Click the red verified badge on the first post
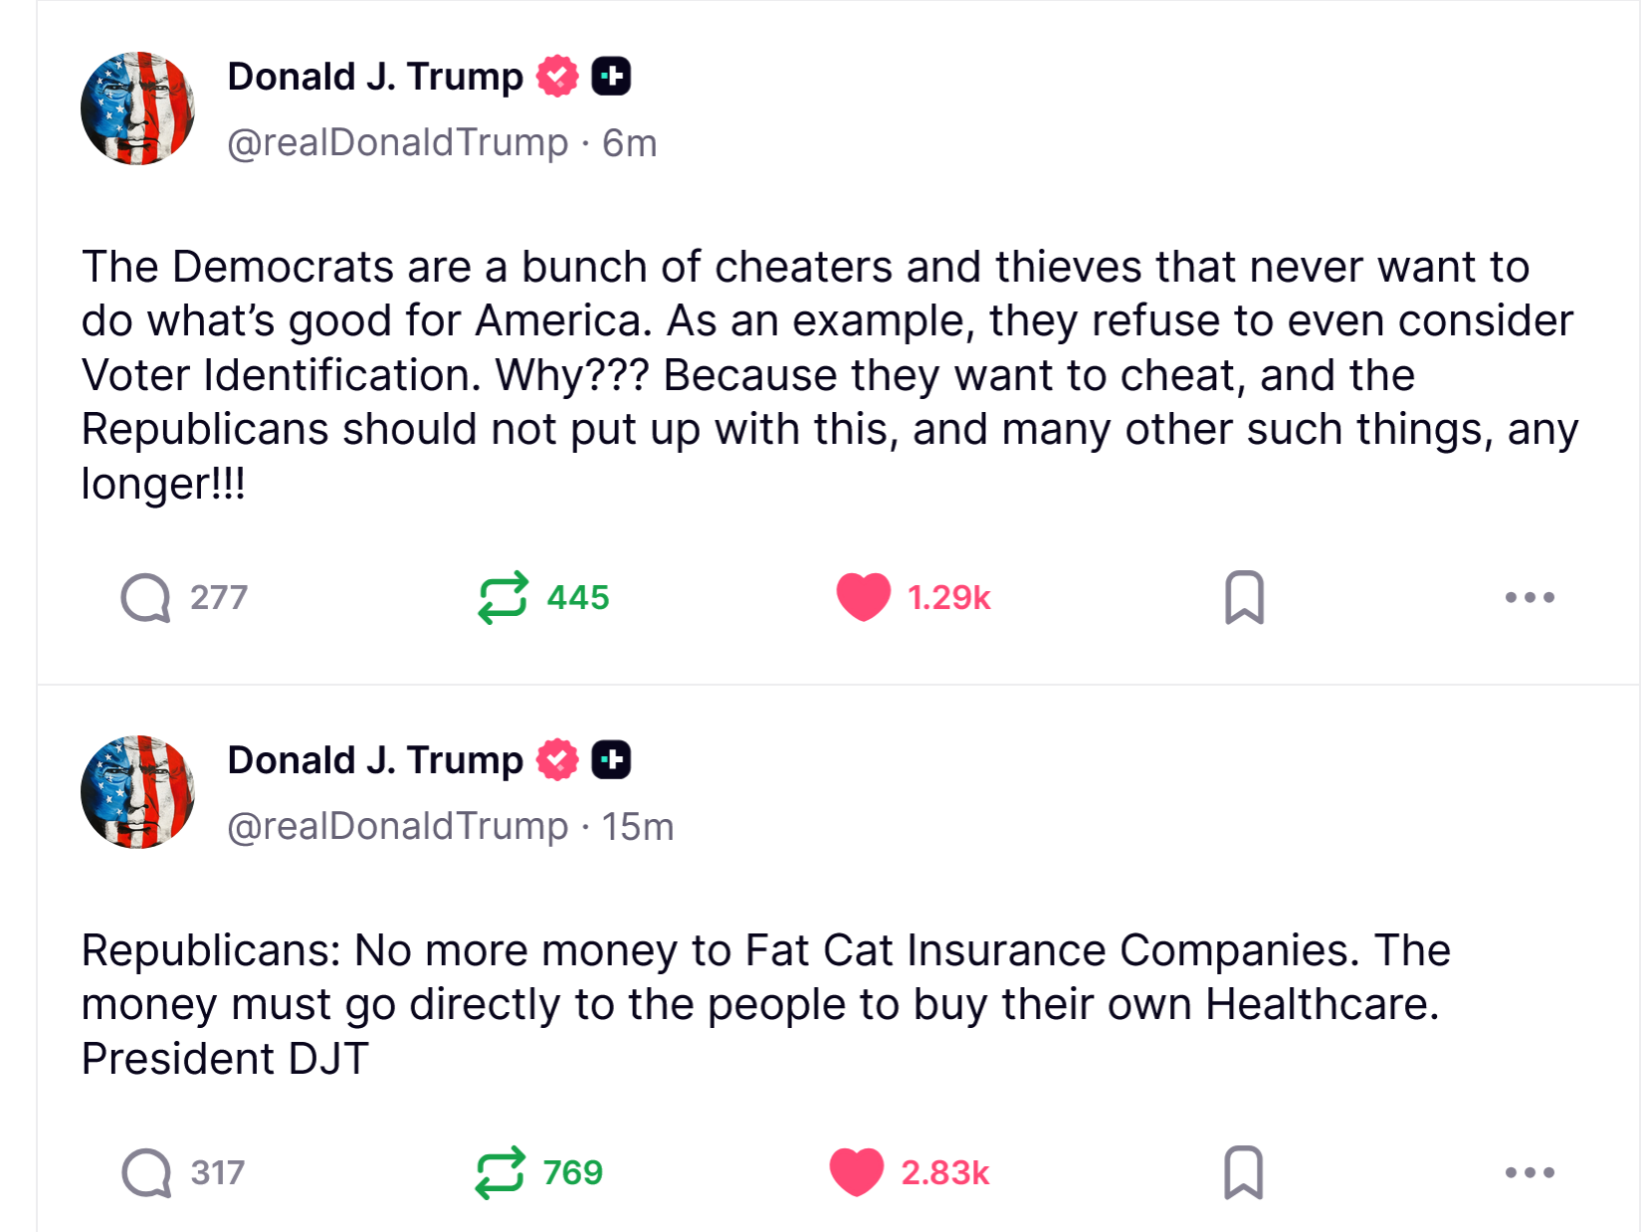This screenshot has height=1232, width=1641. click(x=557, y=77)
